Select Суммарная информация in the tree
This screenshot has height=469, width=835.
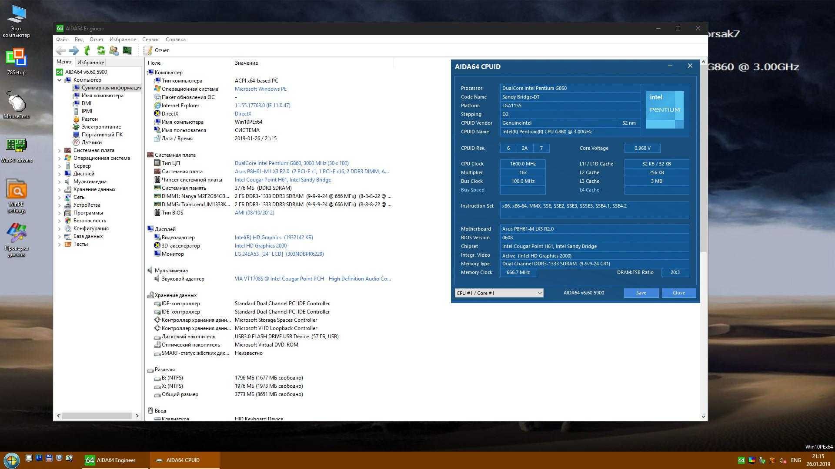click(x=111, y=88)
